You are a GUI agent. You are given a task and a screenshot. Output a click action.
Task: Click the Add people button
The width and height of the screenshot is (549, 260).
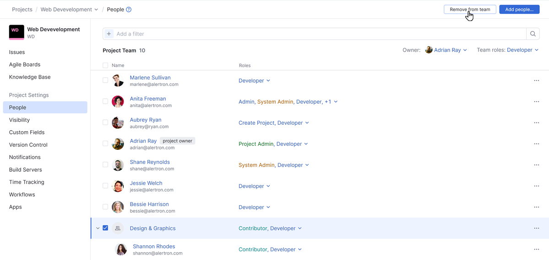(519, 10)
